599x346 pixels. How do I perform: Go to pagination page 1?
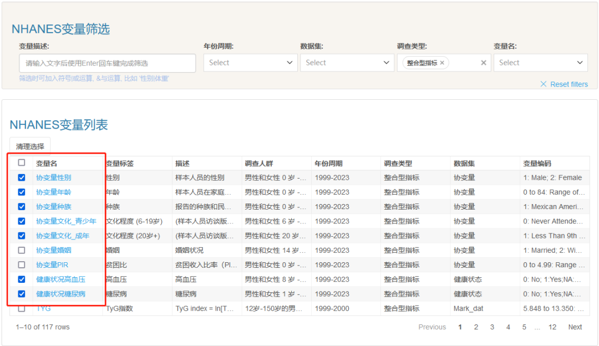tap(460, 327)
